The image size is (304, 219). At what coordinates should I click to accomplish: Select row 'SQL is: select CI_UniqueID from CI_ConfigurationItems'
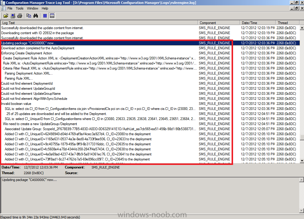click(x=150, y=119)
